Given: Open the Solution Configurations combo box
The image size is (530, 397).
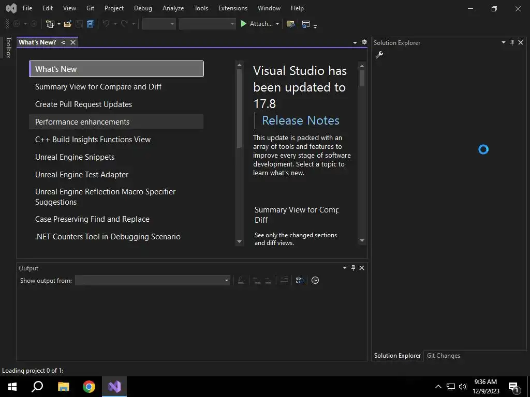Looking at the screenshot, I should tap(159, 24).
